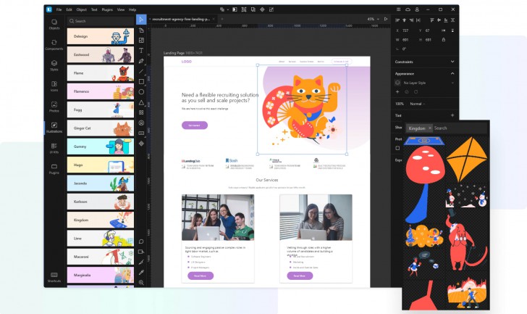The width and height of the screenshot is (527, 314).
Task: Open the File menu
Action: [x=59, y=9]
